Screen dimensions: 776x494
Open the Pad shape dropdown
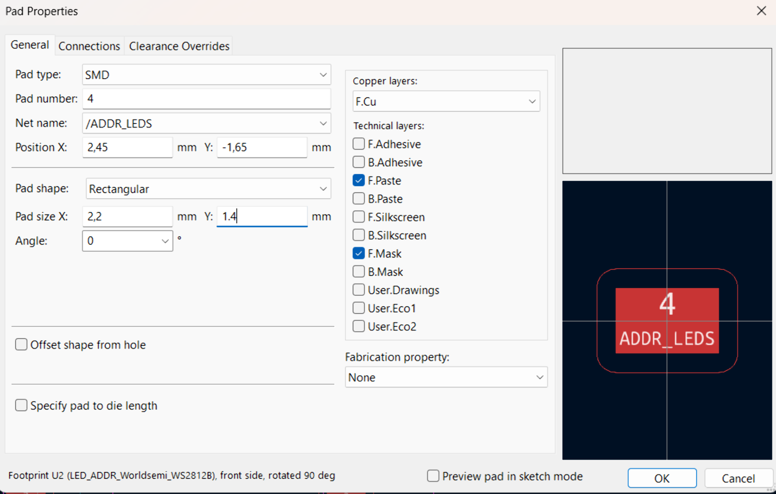(323, 189)
